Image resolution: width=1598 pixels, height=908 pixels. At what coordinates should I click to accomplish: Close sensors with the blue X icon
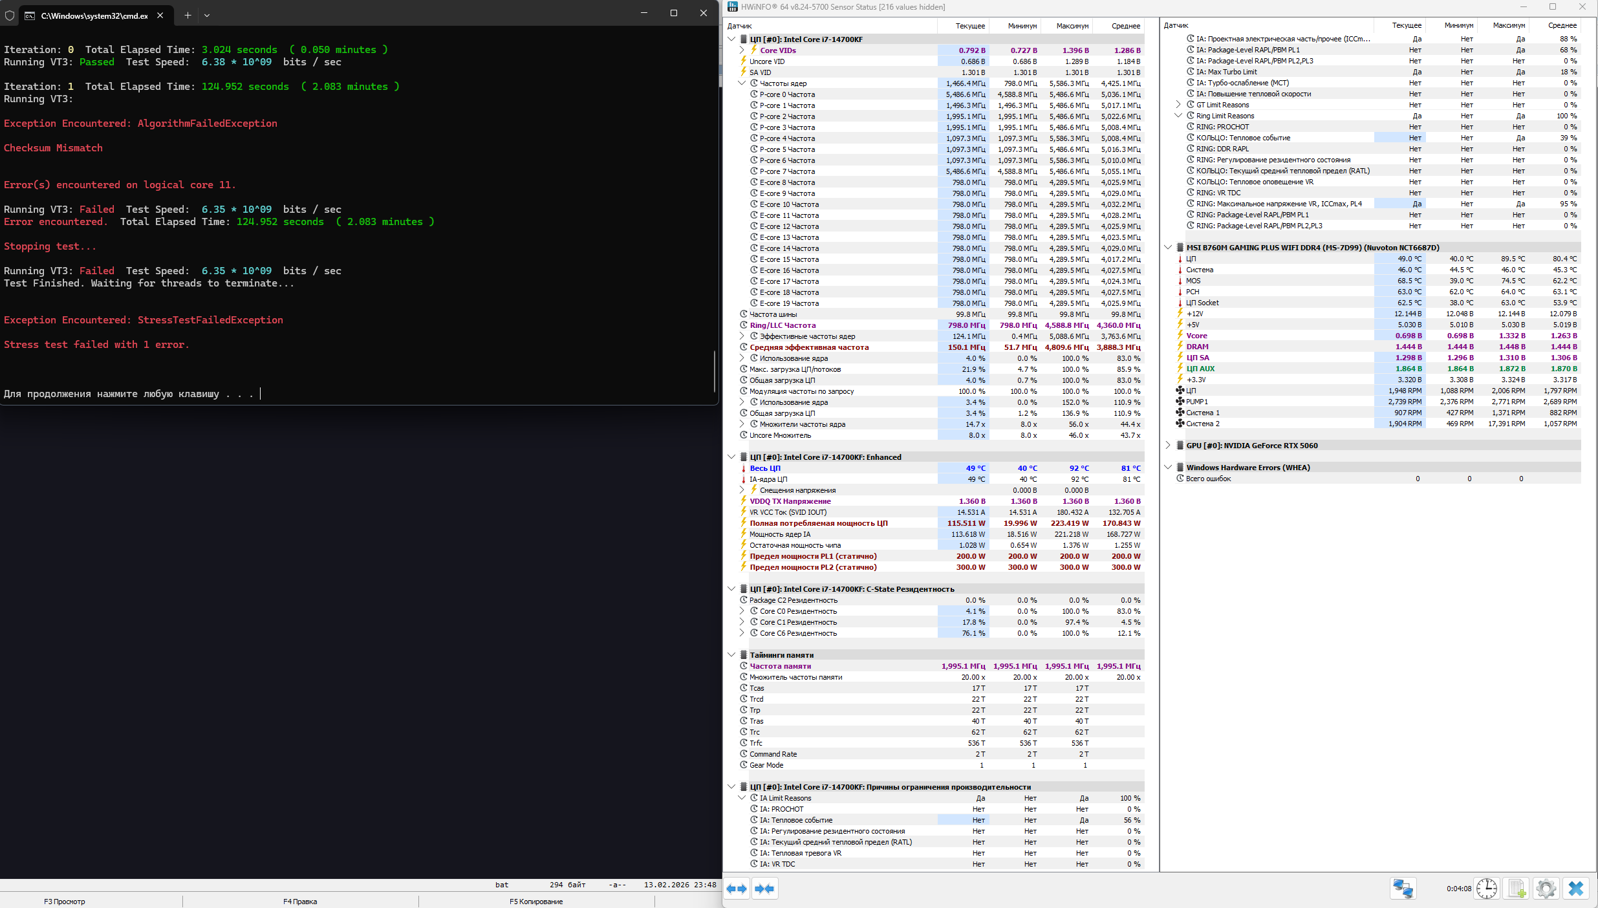[x=1576, y=888]
